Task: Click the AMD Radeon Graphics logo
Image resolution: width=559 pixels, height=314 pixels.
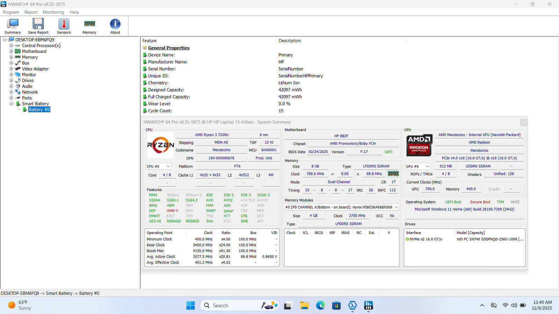Action: click(419, 145)
